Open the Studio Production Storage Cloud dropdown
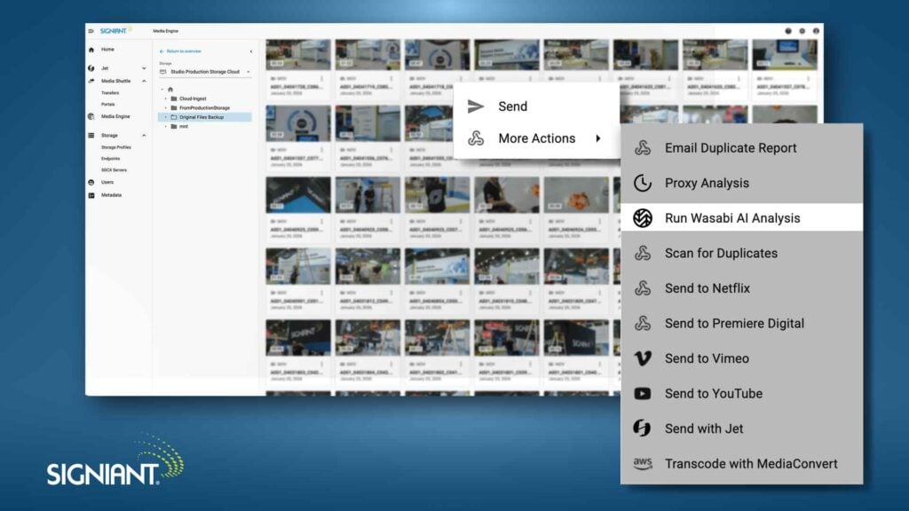The image size is (909, 511). click(x=205, y=72)
